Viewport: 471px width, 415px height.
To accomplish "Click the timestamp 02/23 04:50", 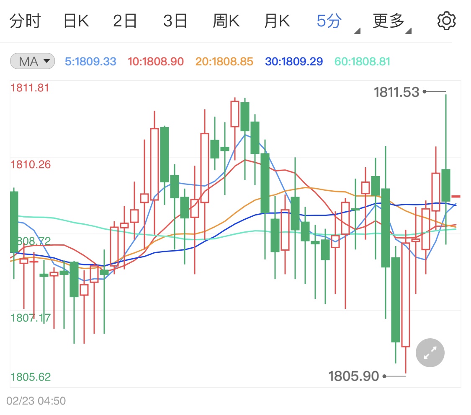I will pos(36,401).
